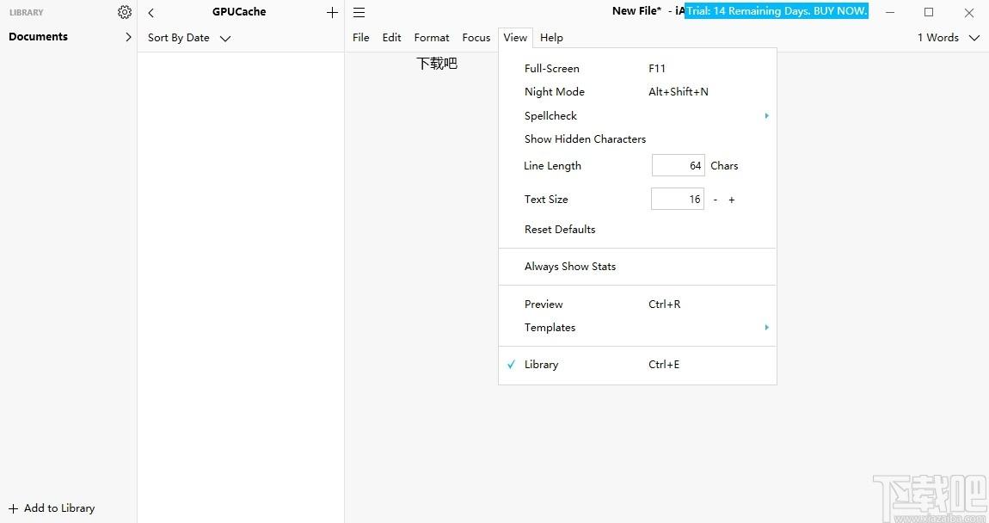Maximize the application window
Viewport: 989px width, 523px height.
(x=929, y=12)
